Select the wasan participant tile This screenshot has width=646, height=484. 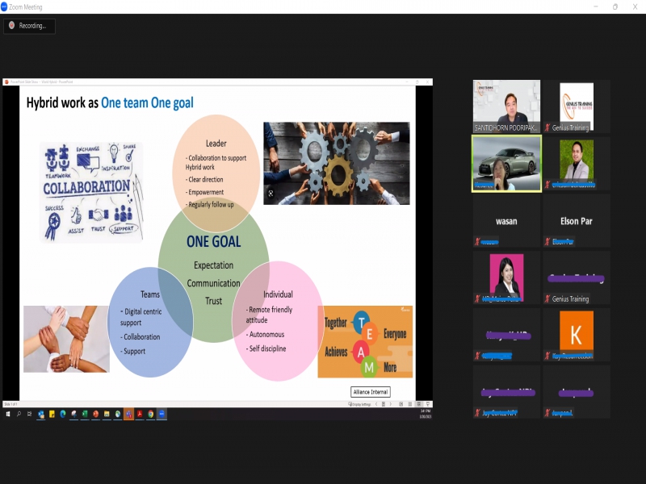pos(506,220)
